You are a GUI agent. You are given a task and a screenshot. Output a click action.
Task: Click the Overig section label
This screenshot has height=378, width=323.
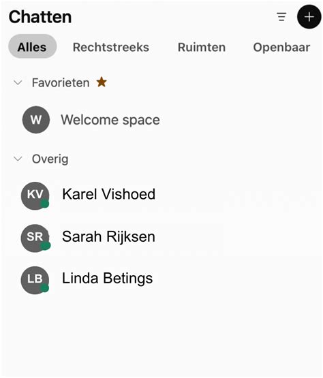[50, 159]
